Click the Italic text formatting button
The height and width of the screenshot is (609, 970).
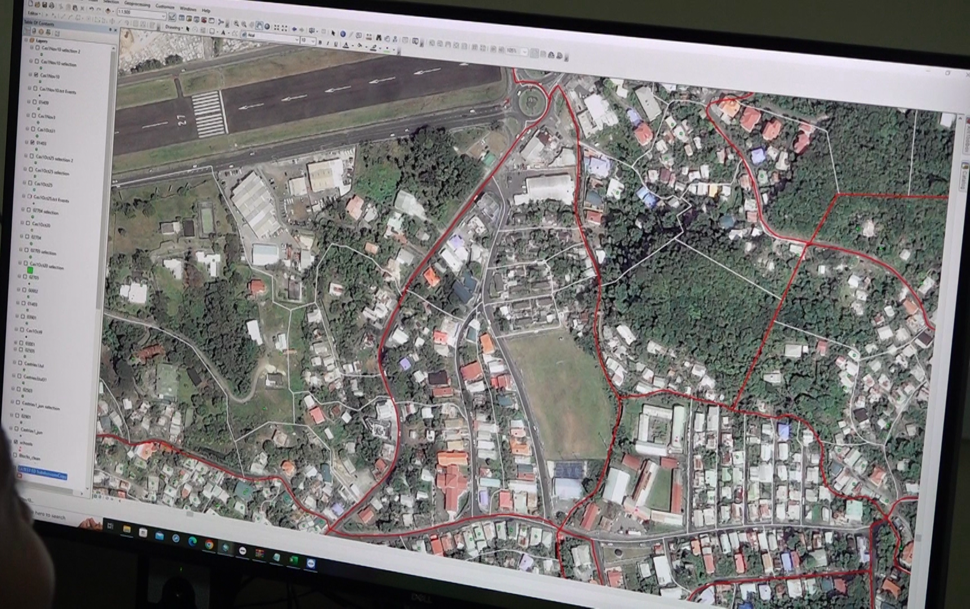point(328,43)
